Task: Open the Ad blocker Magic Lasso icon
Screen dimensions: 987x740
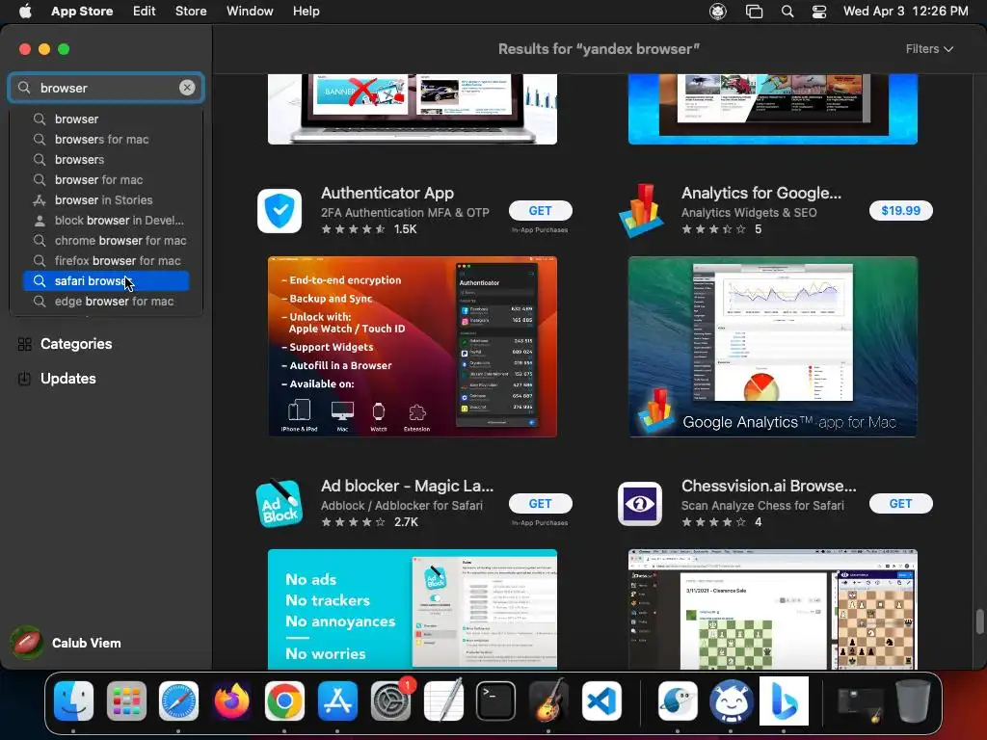Action: tap(280, 503)
